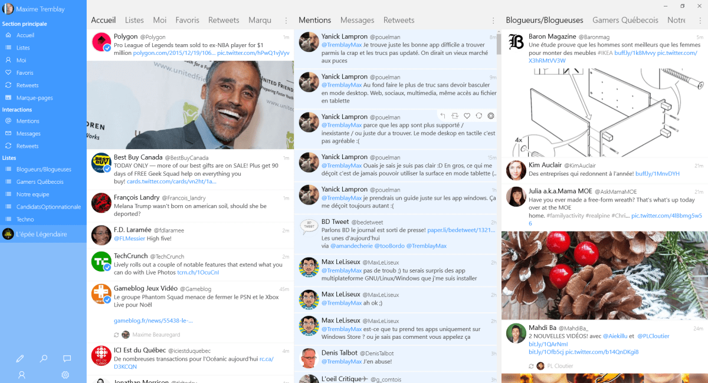
Task: Open the Mentions column three-dot menu
Action: point(493,21)
